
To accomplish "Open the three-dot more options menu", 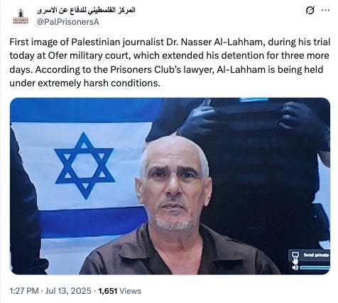I will (x=325, y=10).
